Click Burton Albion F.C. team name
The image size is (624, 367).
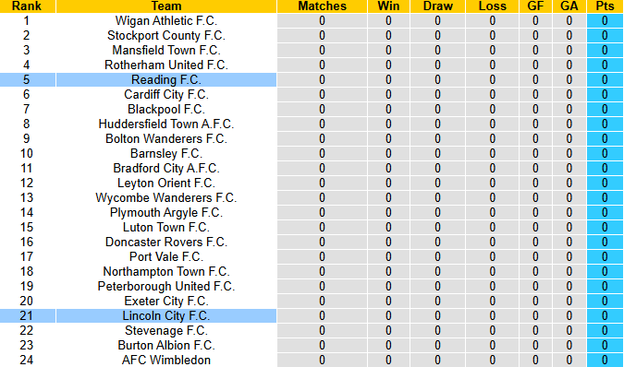coord(166,345)
